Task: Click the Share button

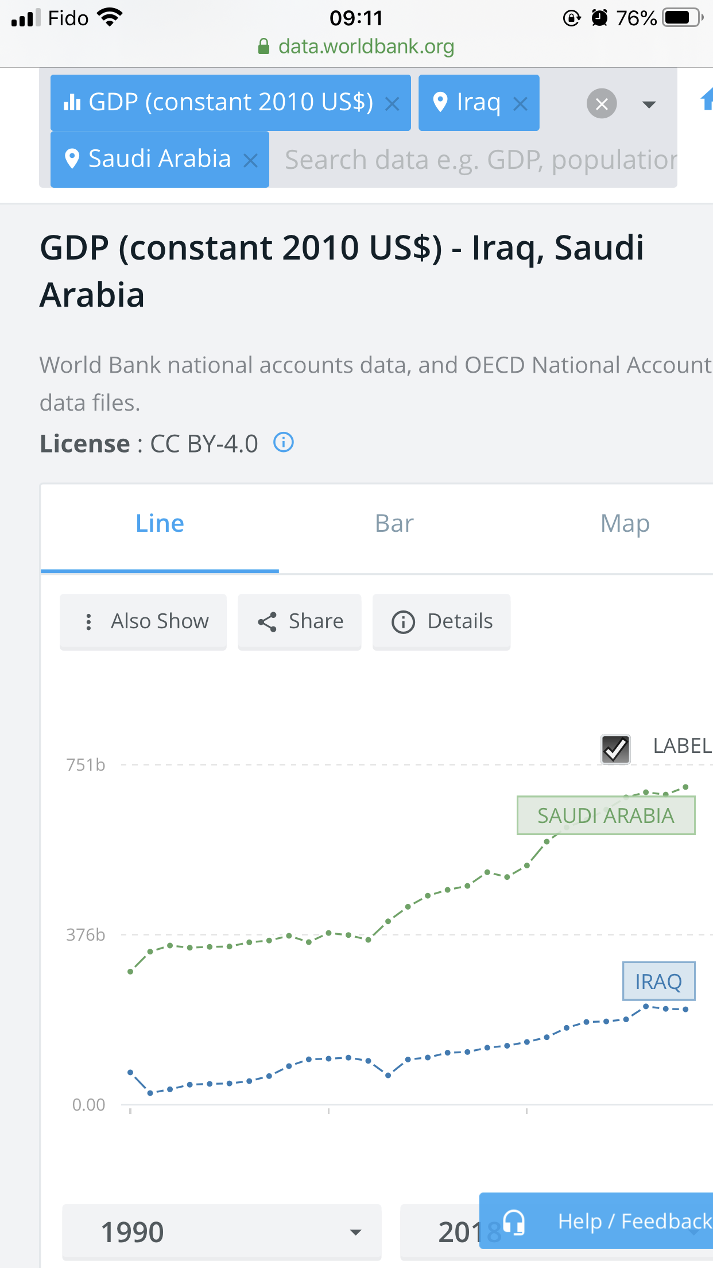Action: pos(300,621)
